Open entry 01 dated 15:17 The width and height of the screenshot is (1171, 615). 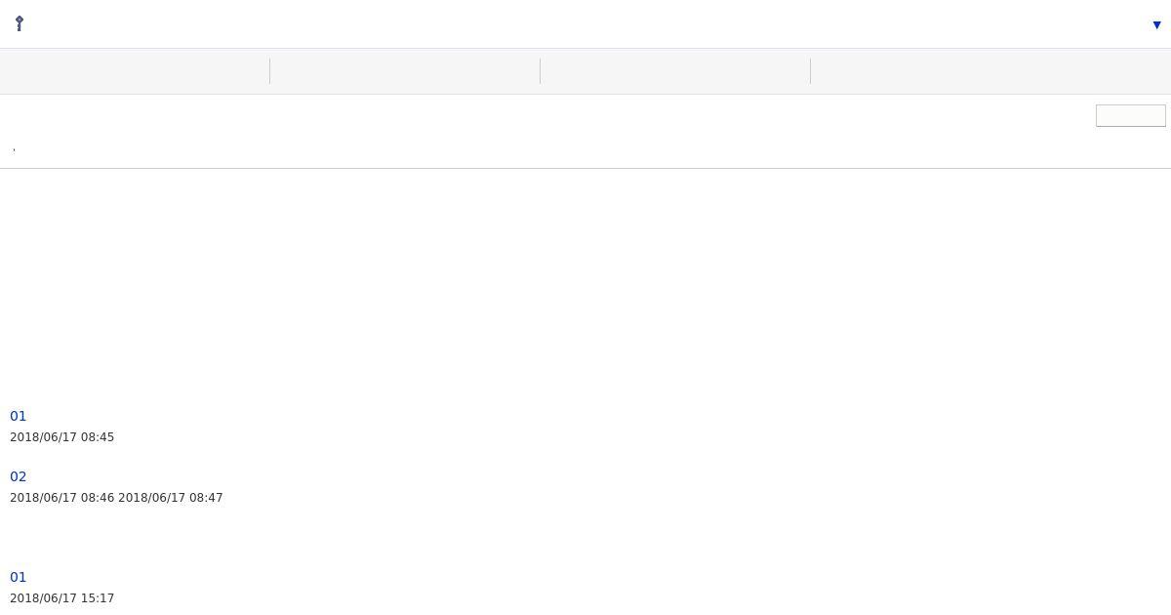tap(18, 577)
